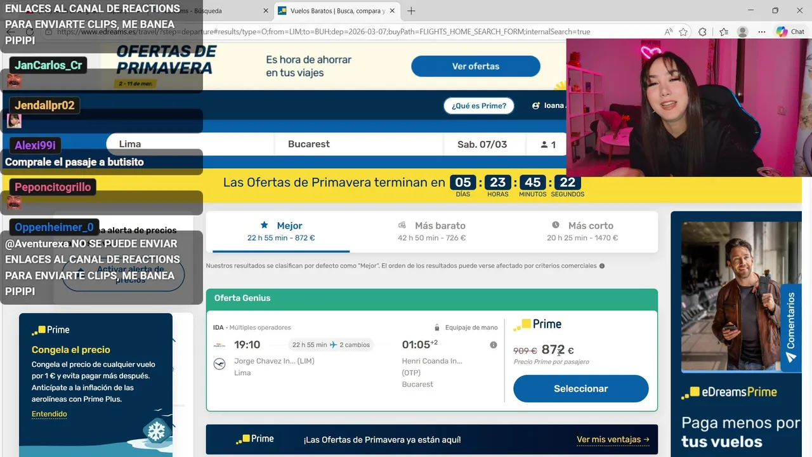Click the Prime logo in the flight card

pos(537,324)
